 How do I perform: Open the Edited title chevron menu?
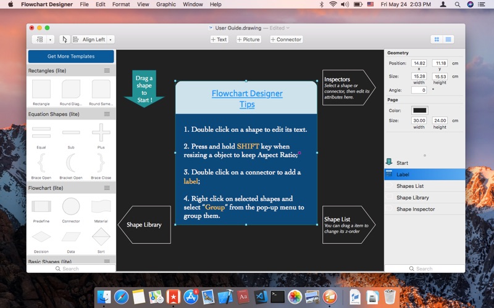click(288, 28)
